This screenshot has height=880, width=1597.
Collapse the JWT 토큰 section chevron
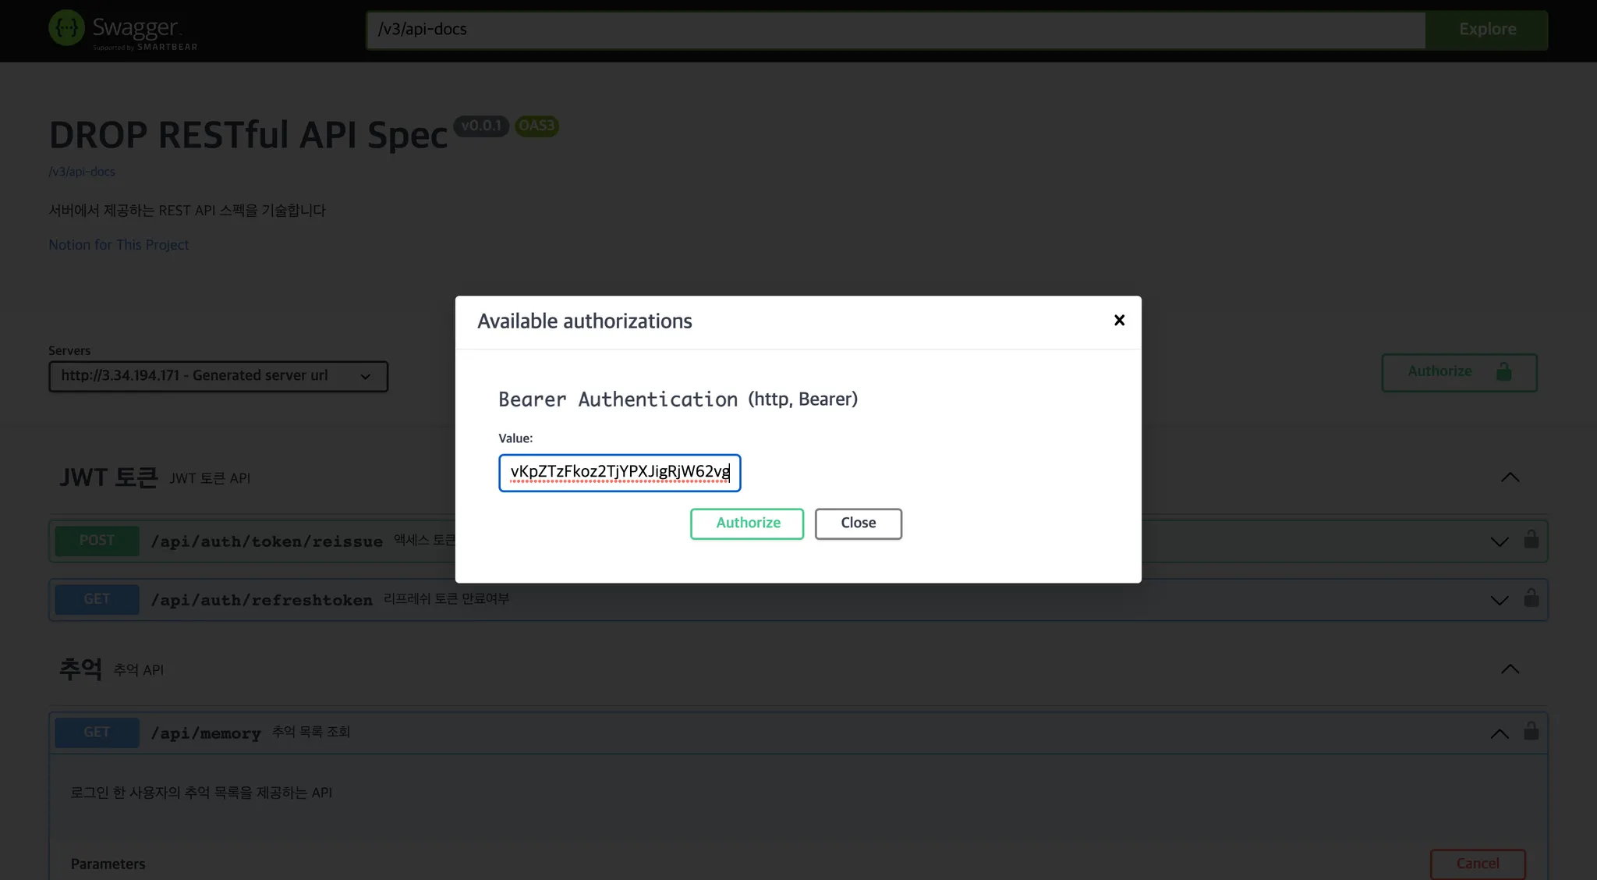pos(1510,477)
